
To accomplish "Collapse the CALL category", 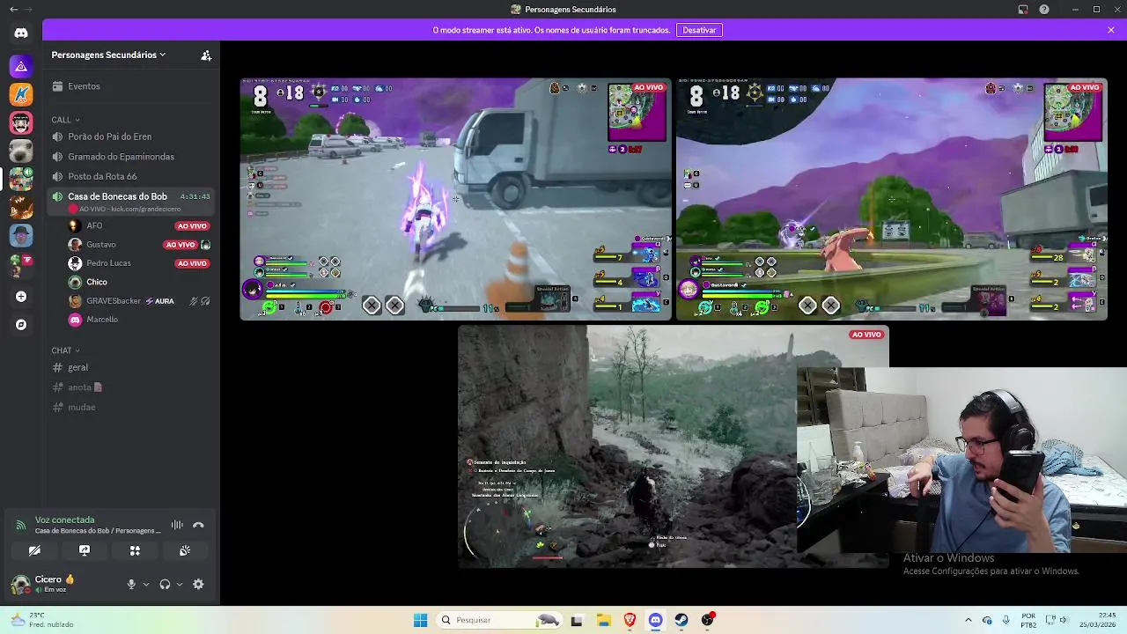I will (x=65, y=120).
